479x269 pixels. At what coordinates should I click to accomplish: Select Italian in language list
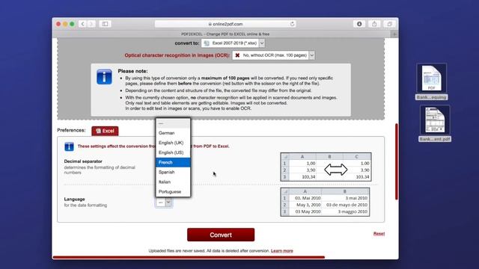point(173,182)
